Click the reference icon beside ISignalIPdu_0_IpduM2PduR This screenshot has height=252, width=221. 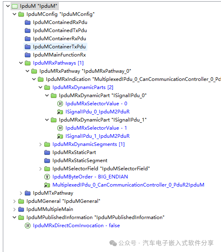[60, 112]
